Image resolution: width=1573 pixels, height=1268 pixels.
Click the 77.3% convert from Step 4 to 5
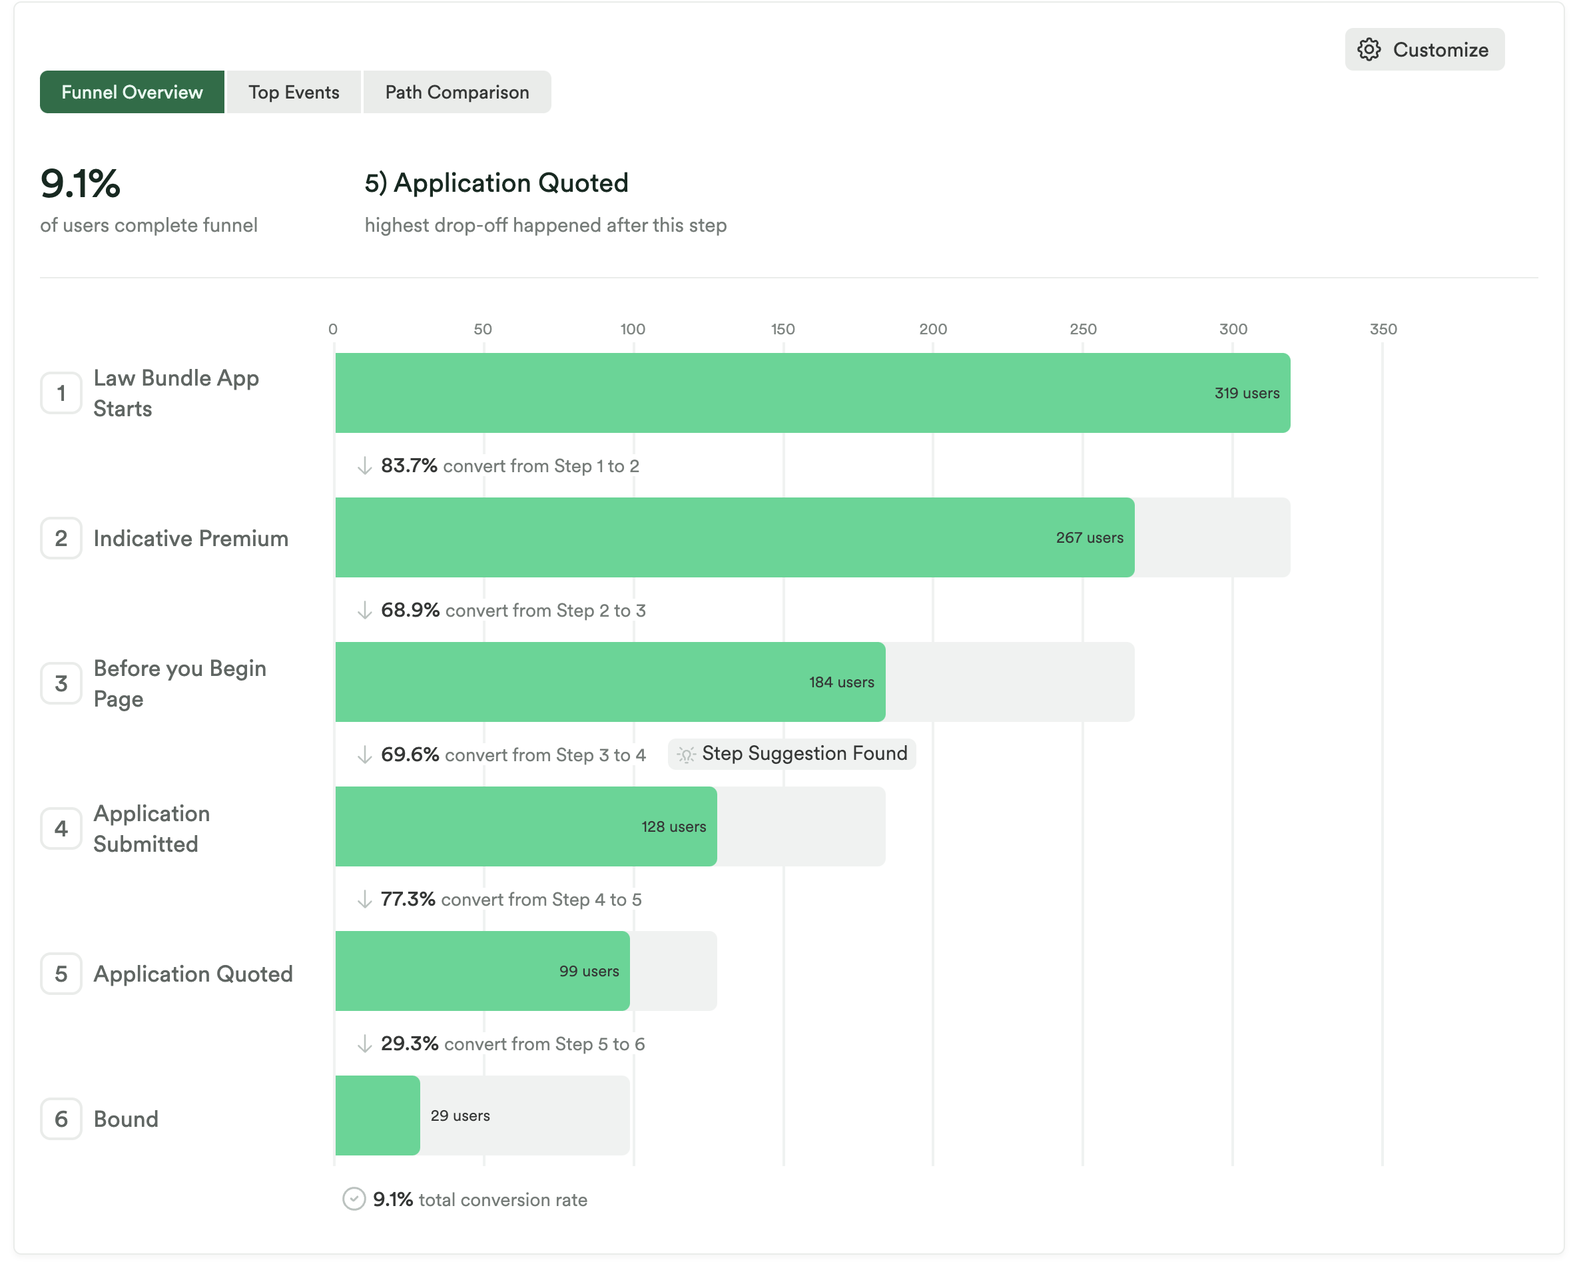[510, 899]
